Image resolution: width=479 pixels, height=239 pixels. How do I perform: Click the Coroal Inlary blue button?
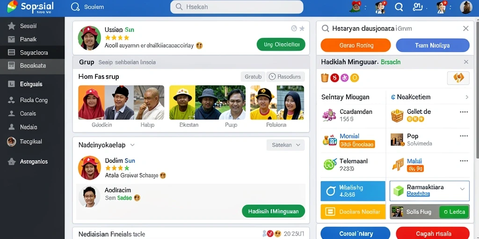[356, 233]
